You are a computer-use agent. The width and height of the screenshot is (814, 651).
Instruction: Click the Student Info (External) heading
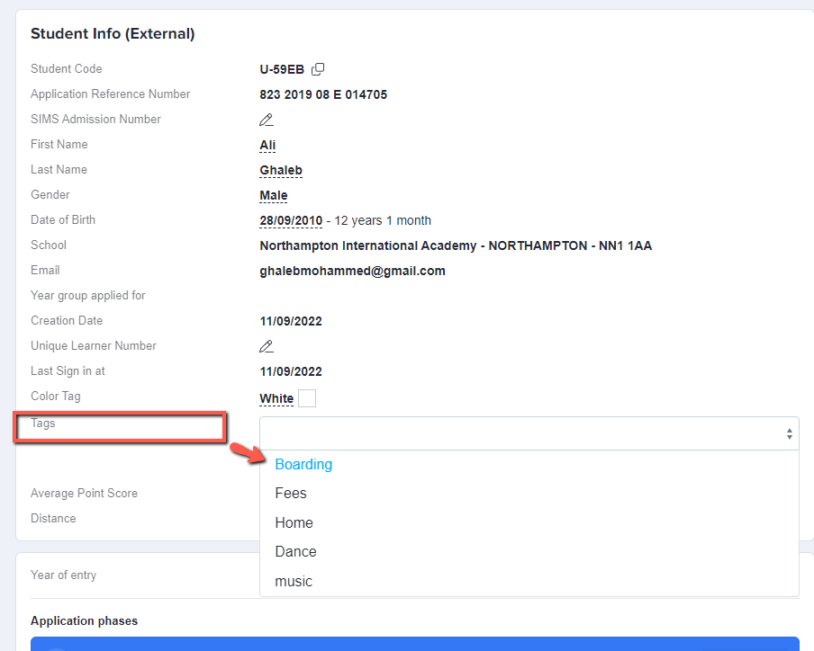(113, 33)
